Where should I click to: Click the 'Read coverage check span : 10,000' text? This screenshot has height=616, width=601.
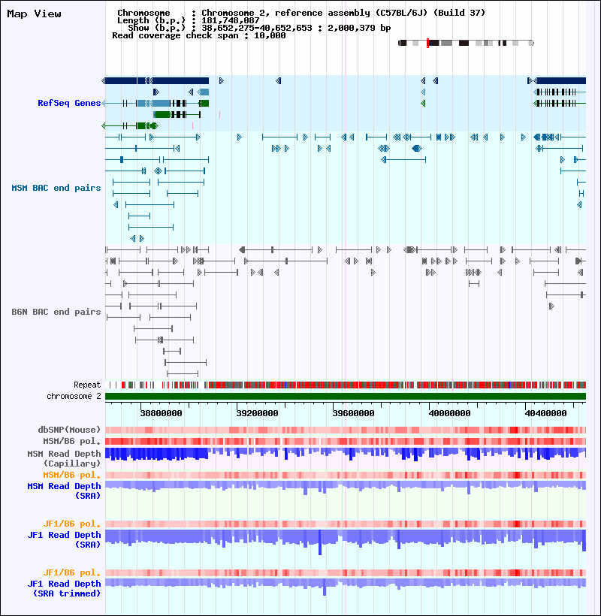click(x=199, y=35)
